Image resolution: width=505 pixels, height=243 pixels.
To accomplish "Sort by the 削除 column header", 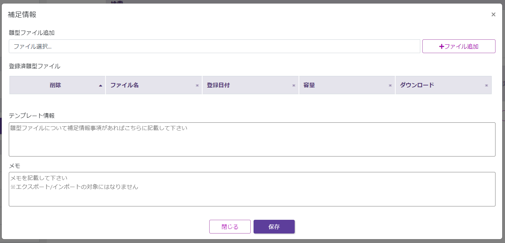I will click(57, 85).
